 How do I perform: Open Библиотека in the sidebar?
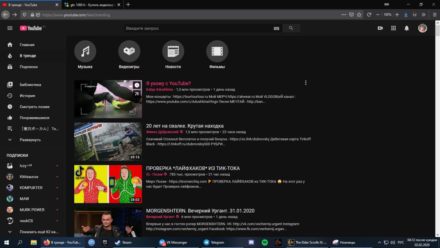33,85
